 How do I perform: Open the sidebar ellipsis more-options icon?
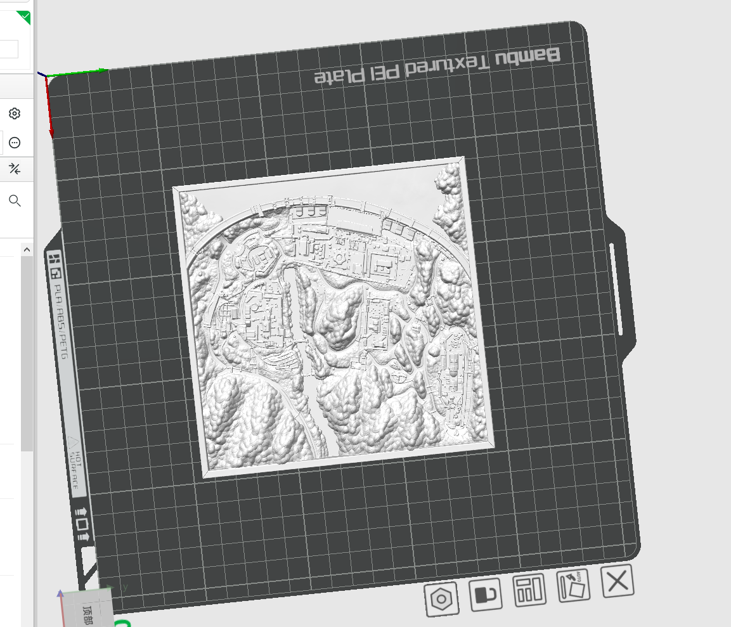coord(15,143)
